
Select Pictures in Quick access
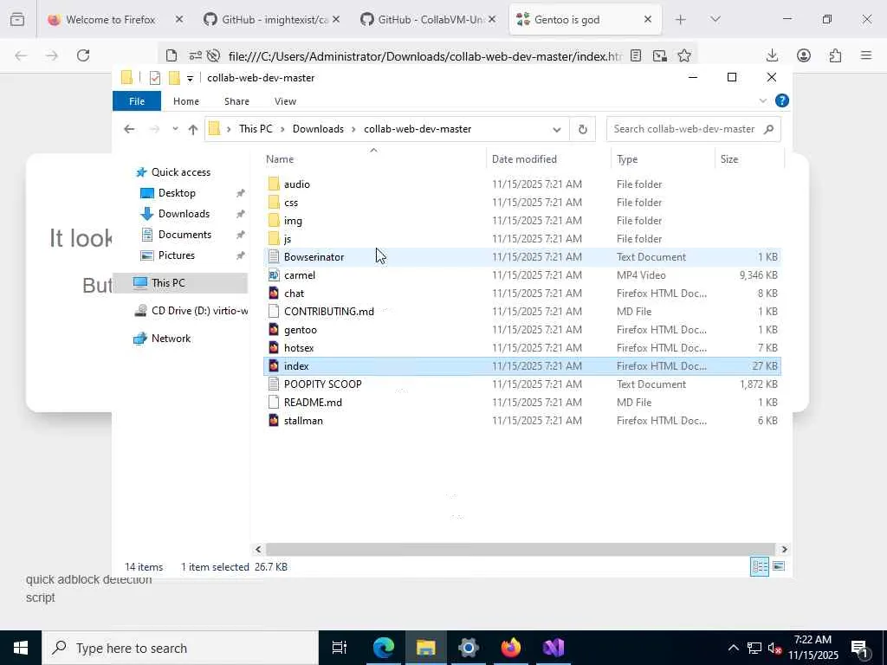click(x=177, y=255)
